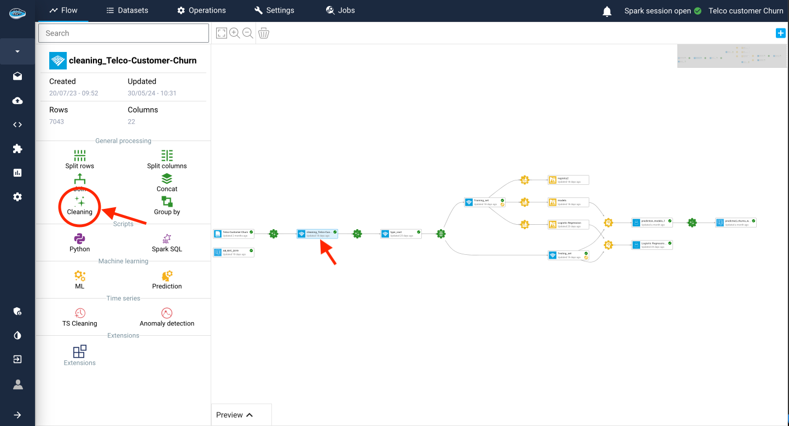Screen dimensions: 789x426
Task: Click the Search input field
Action: 124,33
